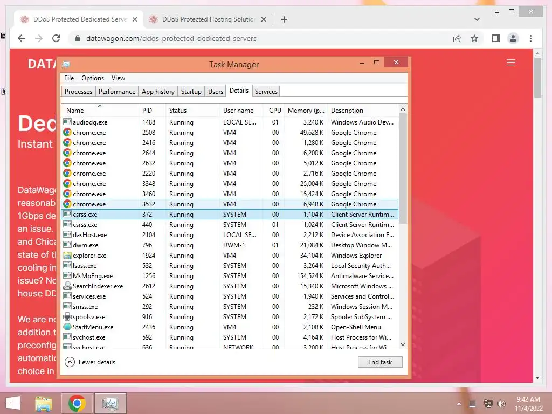The width and height of the screenshot is (552, 414).
Task: Sort by Name column header
Action: (x=100, y=110)
